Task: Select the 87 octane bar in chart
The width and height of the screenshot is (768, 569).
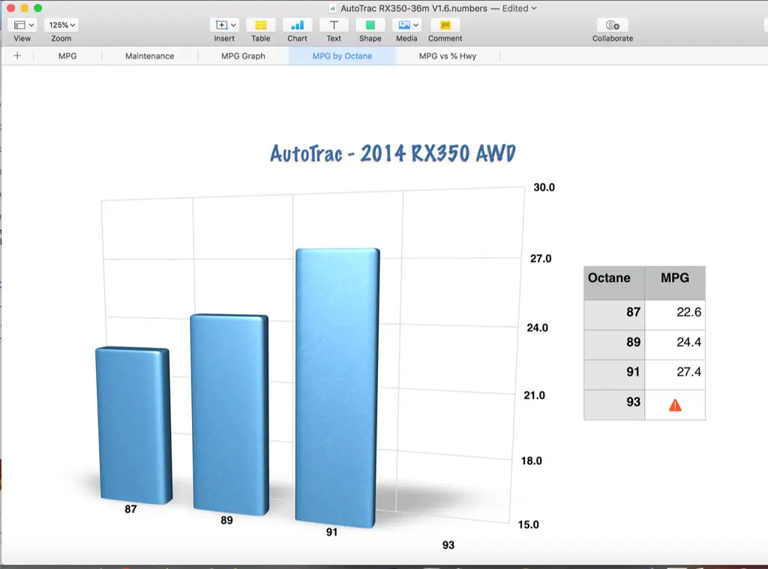Action: click(133, 425)
